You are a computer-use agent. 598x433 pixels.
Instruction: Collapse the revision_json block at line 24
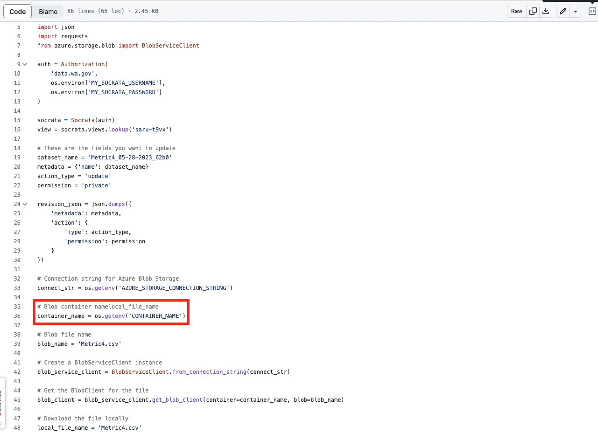(x=25, y=204)
